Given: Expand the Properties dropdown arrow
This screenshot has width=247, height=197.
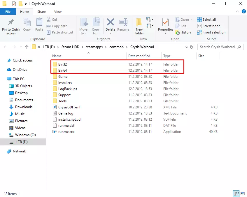Looking at the screenshot, I should (x=165, y=33).
